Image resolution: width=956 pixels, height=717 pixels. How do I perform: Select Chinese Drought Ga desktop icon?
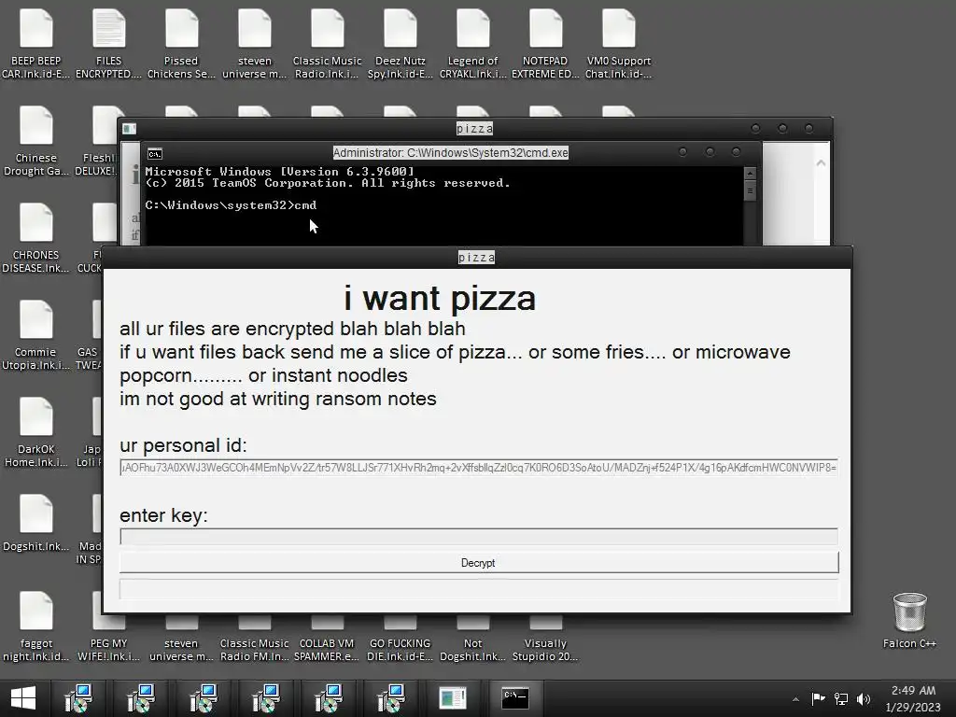(36, 142)
